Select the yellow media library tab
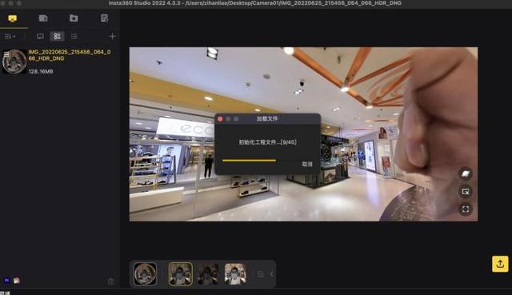Image resolution: width=512 pixels, height=295 pixels. [x=13, y=18]
